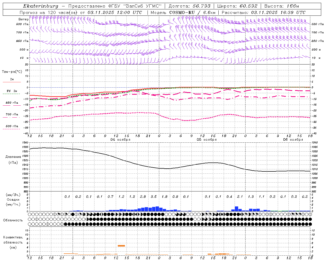Click the '850 гПа' temperature legend entry
Viewport: 325px width, 260px height.
(12, 103)
